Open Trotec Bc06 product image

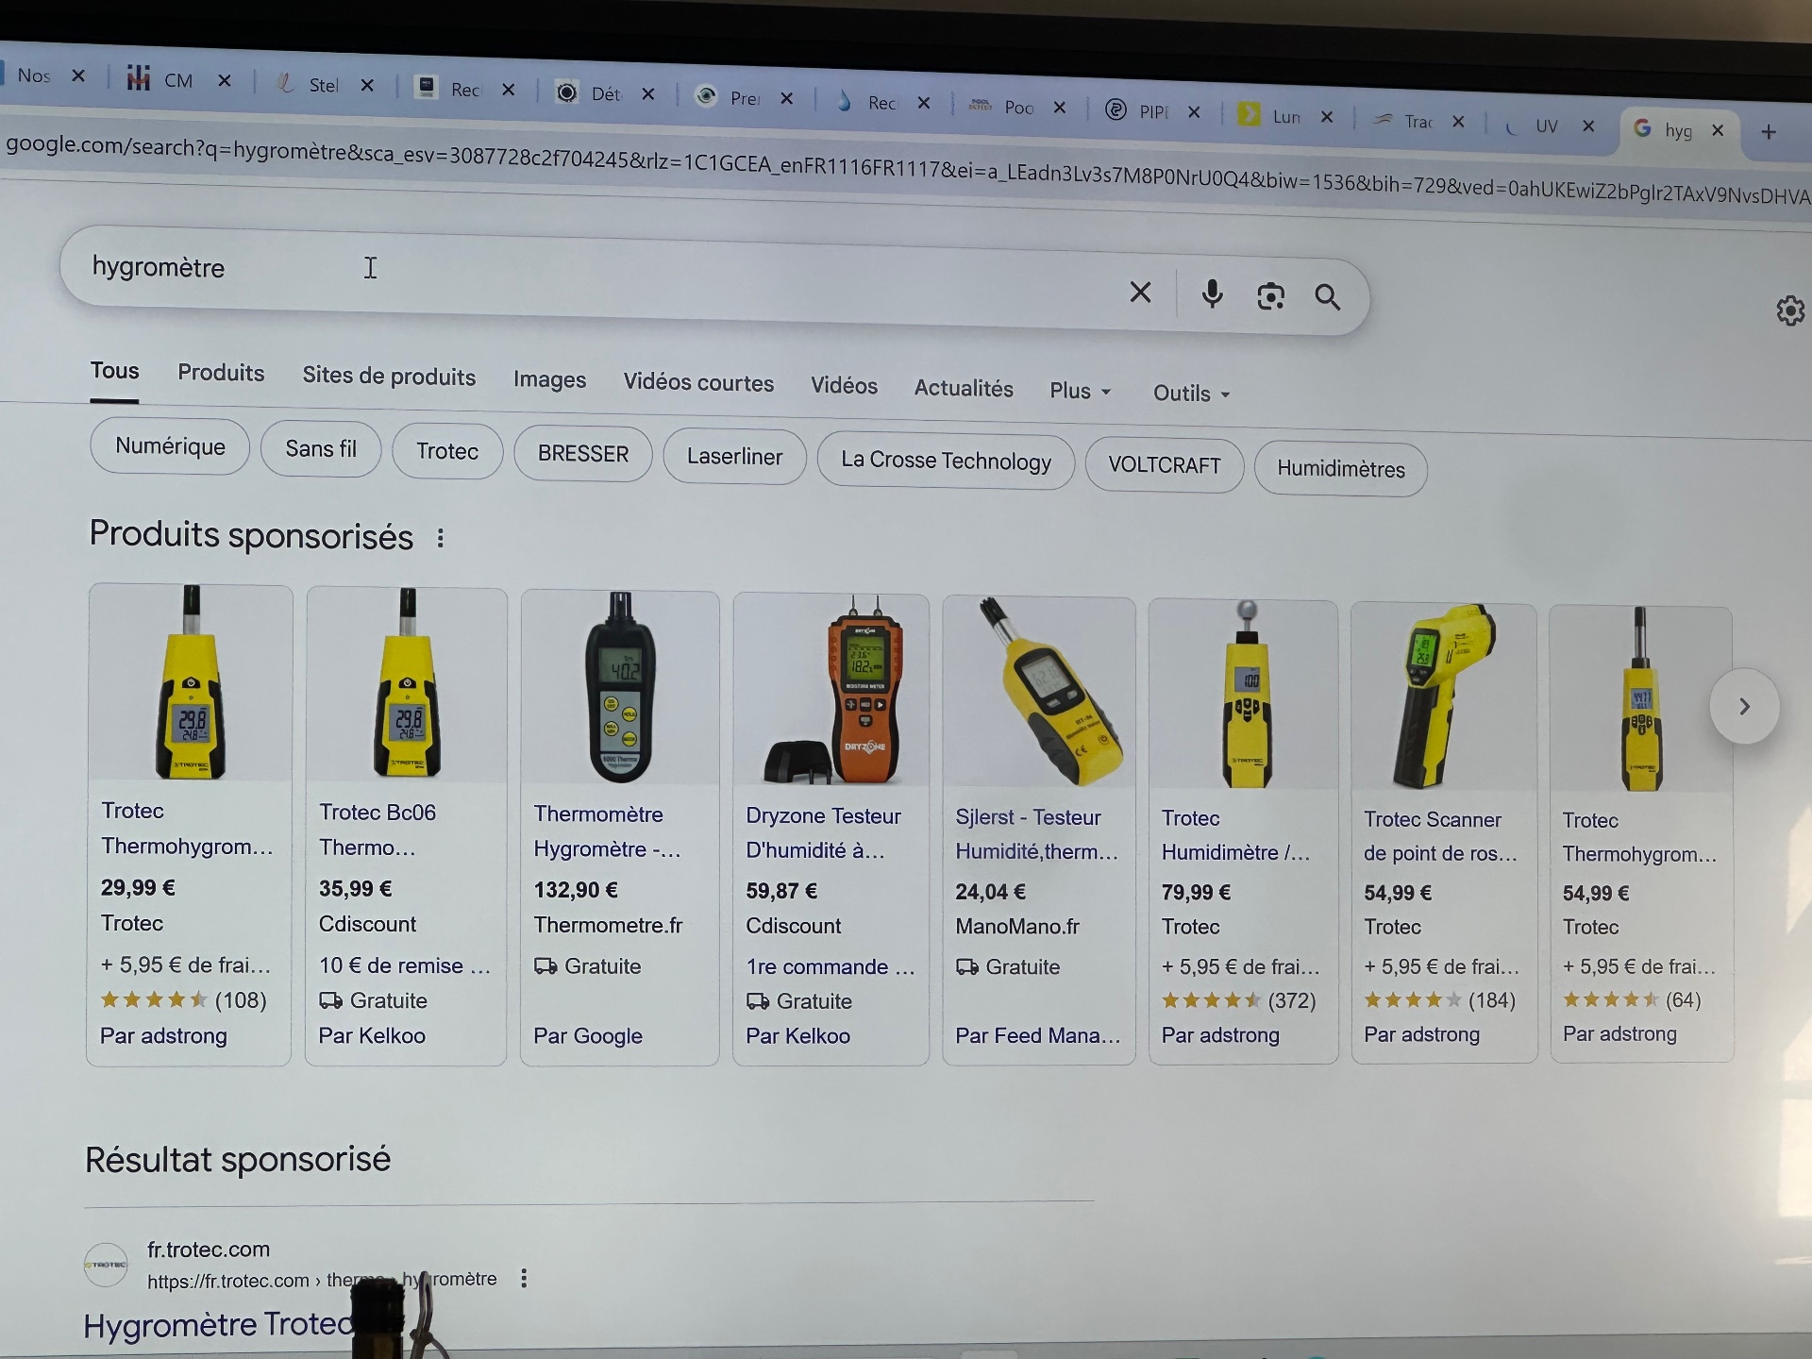tap(407, 686)
